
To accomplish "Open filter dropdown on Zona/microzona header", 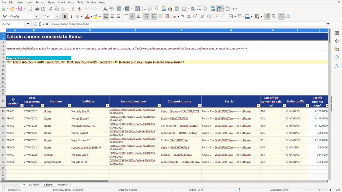I will click(200, 106).
